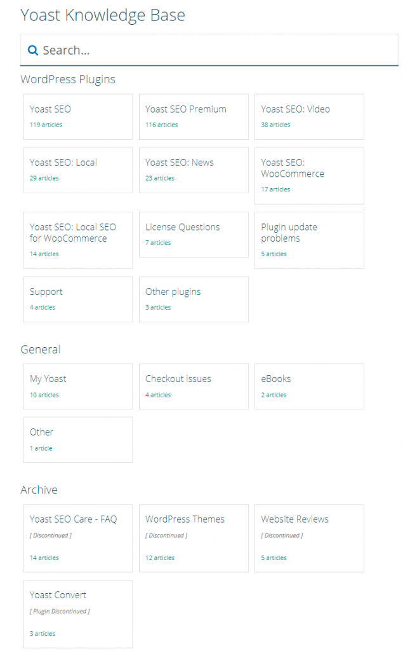Open Yoast SEO Premium articles
This screenshot has width=403, height=651.
coord(194,117)
